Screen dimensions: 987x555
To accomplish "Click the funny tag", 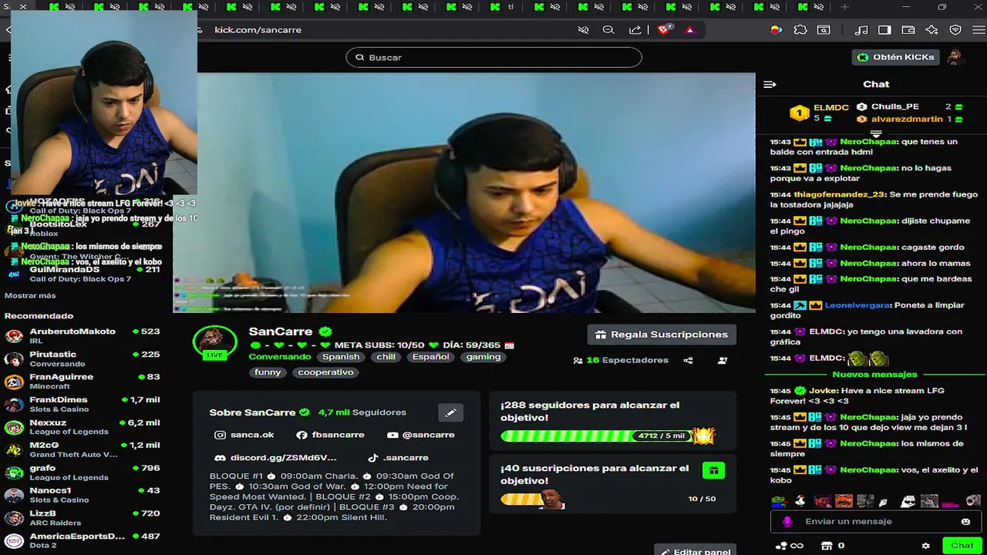I will (x=268, y=372).
